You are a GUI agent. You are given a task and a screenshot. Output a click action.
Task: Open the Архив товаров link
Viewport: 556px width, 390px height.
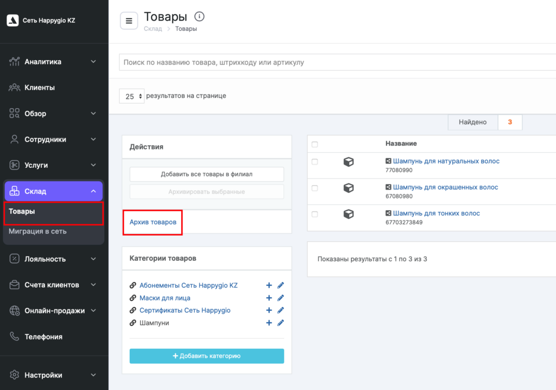[x=153, y=222]
